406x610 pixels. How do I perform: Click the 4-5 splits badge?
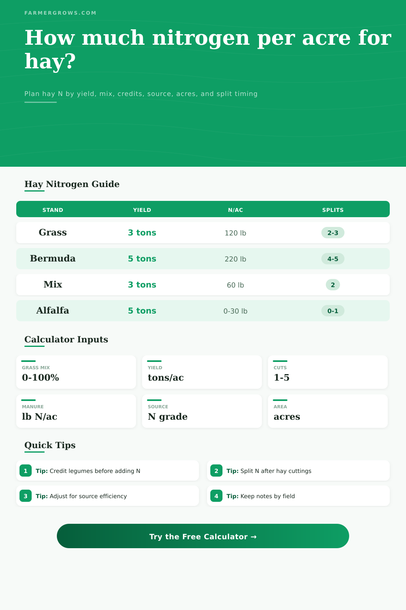pos(333,259)
